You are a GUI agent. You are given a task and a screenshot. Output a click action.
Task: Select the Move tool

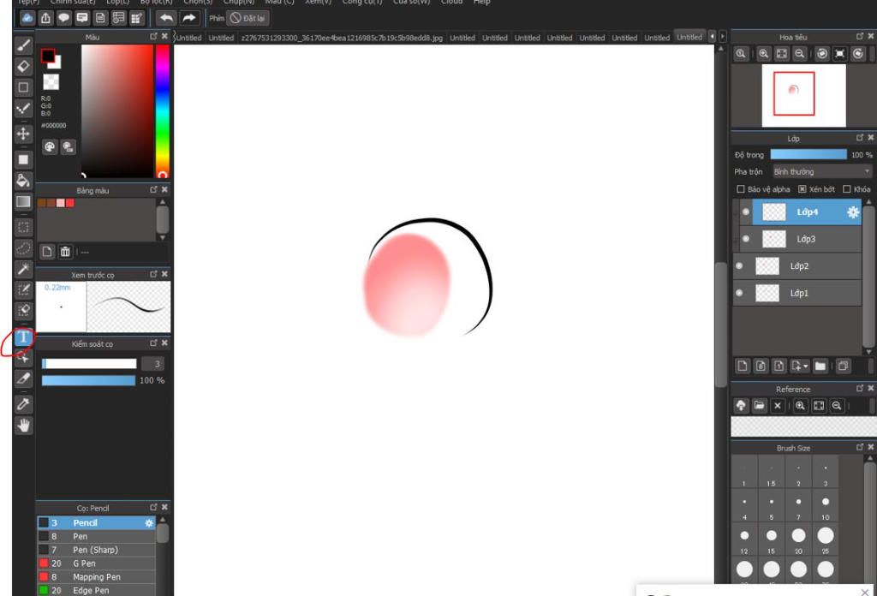pyautogui.click(x=23, y=134)
